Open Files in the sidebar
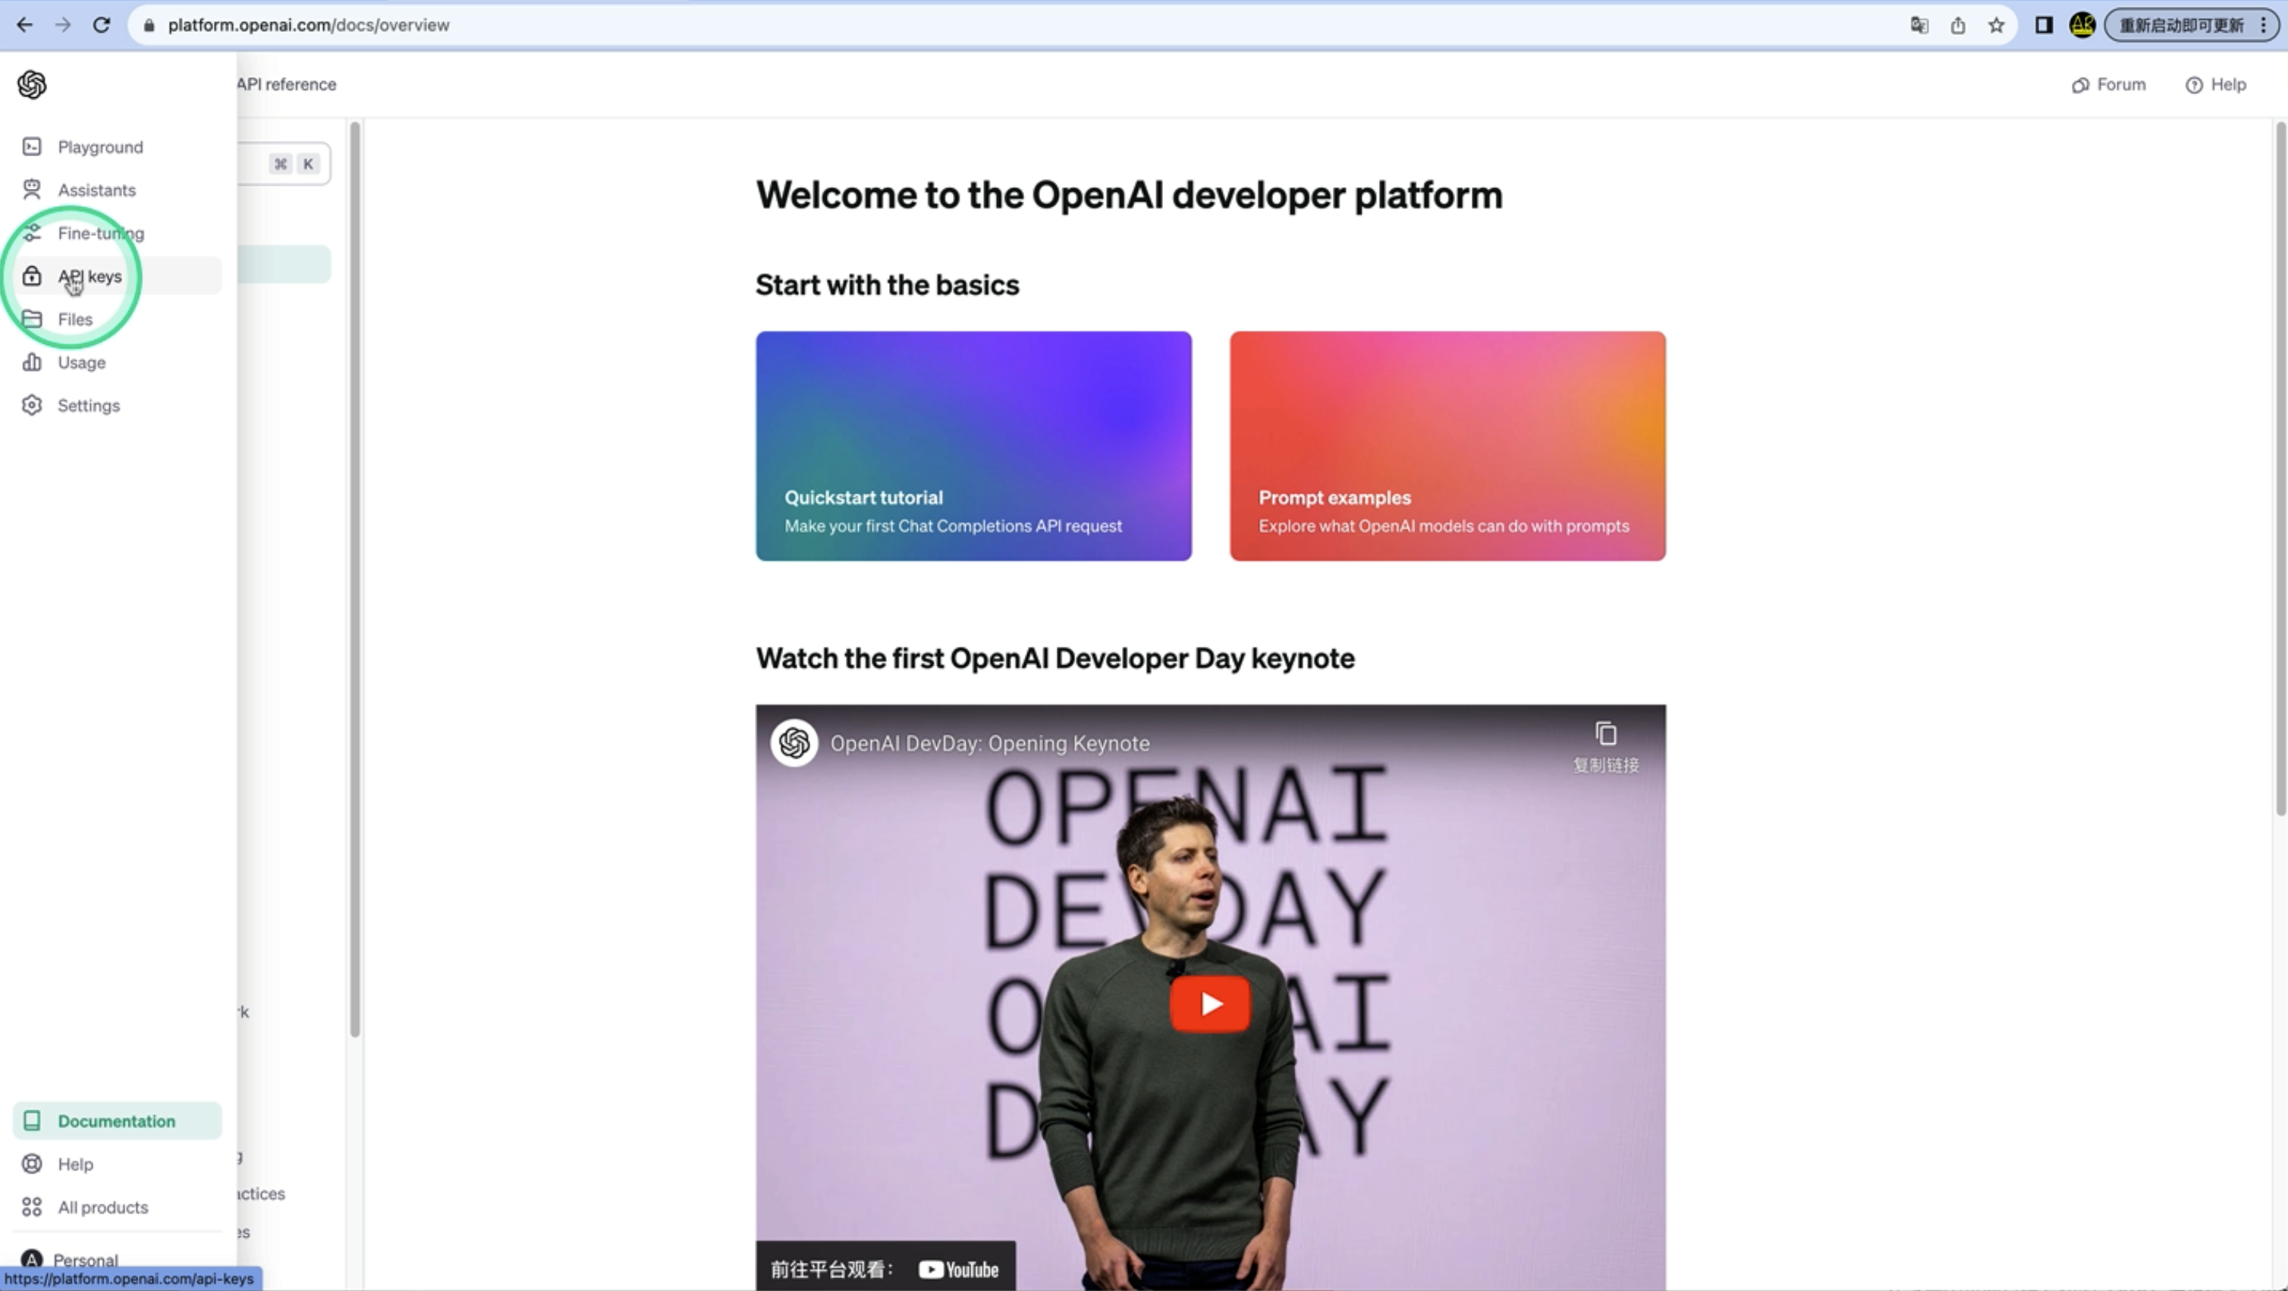2288x1291 pixels. [118, 319]
